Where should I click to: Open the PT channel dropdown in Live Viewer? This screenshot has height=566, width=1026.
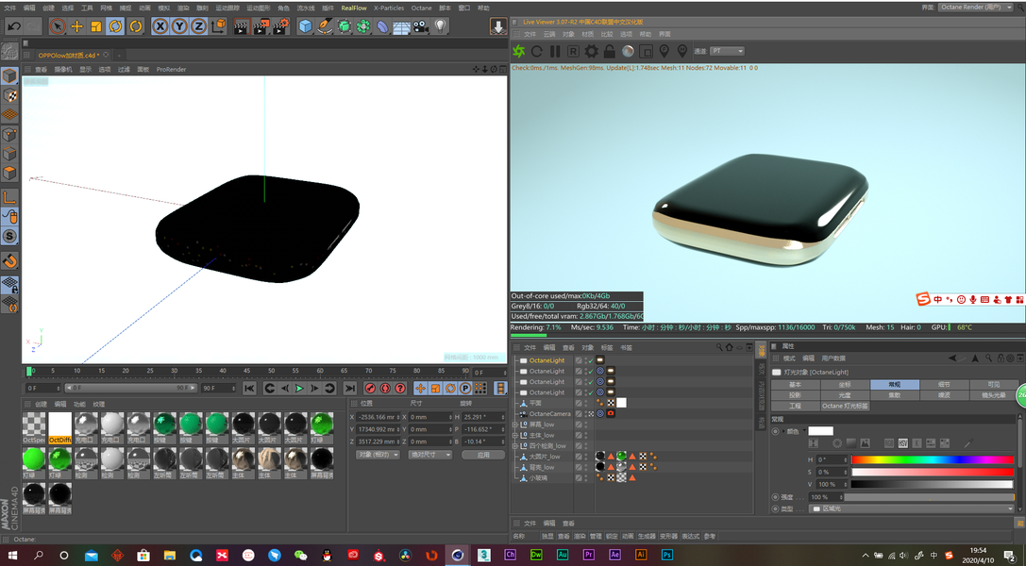tap(727, 51)
